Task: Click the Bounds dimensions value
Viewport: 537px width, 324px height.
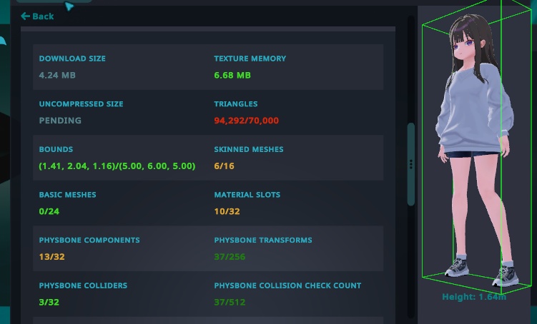Action: pos(117,166)
